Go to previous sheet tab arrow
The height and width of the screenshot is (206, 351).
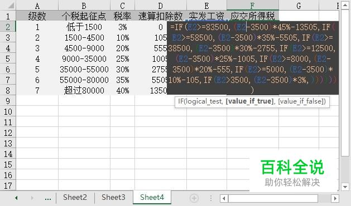click(16, 198)
